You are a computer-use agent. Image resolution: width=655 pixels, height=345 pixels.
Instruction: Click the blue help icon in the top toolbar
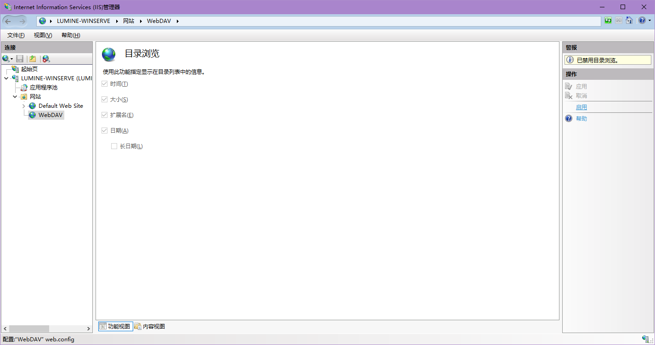tap(642, 21)
